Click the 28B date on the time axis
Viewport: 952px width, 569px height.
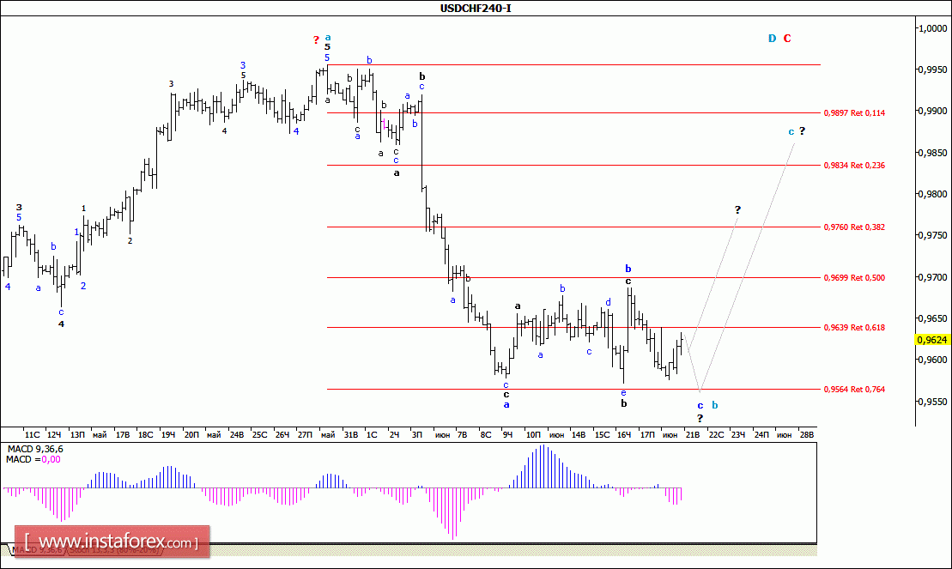pos(807,435)
